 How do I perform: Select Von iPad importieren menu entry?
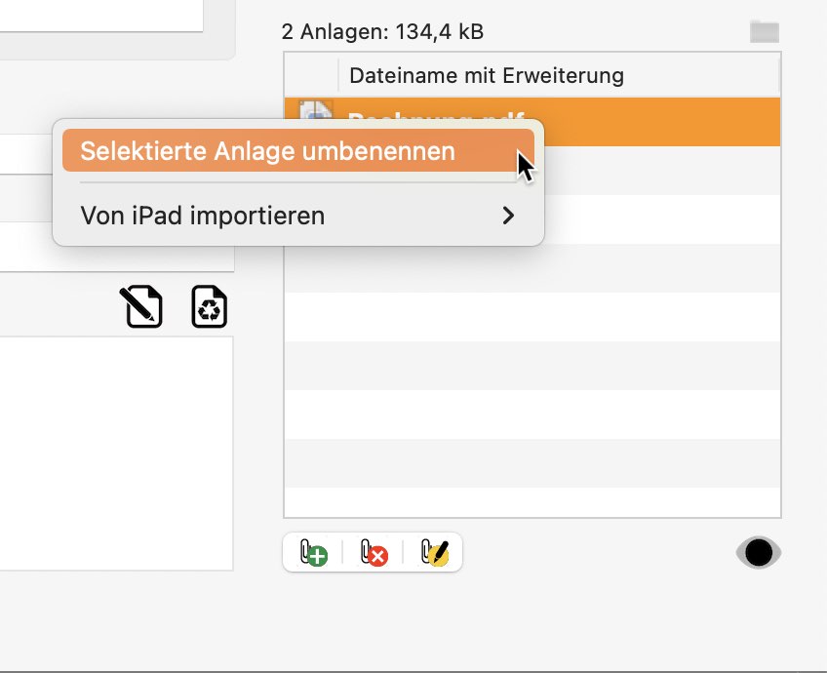pyautogui.click(x=203, y=216)
